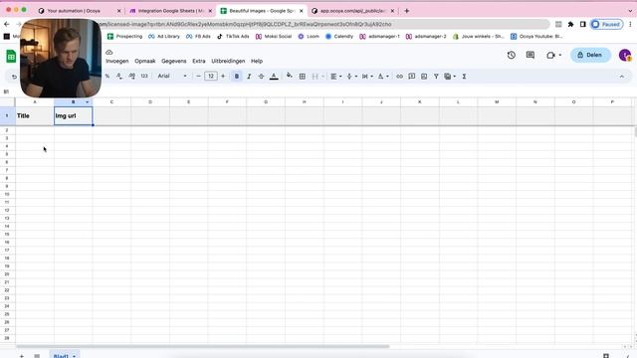Open the vertical align dropdown
Screen dimensions: 637x358
(351, 77)
